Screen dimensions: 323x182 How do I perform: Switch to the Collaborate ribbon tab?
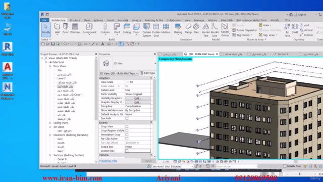click(x=174, y=20)
